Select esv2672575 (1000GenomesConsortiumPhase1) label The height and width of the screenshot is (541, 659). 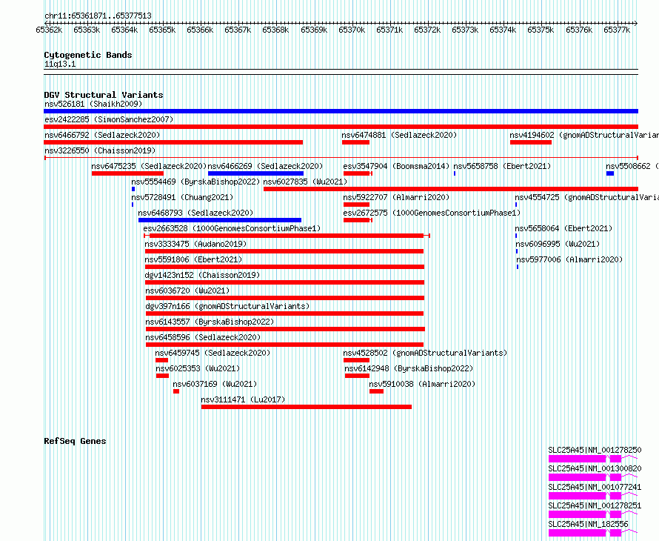tap(432, 213)
